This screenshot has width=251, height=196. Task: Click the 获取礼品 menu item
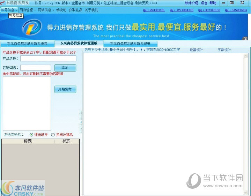click(75, 10)
